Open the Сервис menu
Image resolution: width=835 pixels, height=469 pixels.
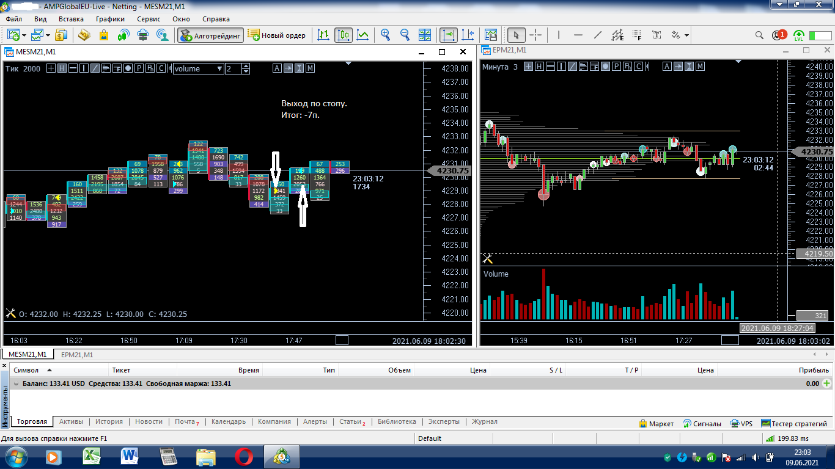149,19
